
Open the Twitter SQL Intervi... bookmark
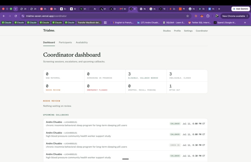(x=199, y=23)
